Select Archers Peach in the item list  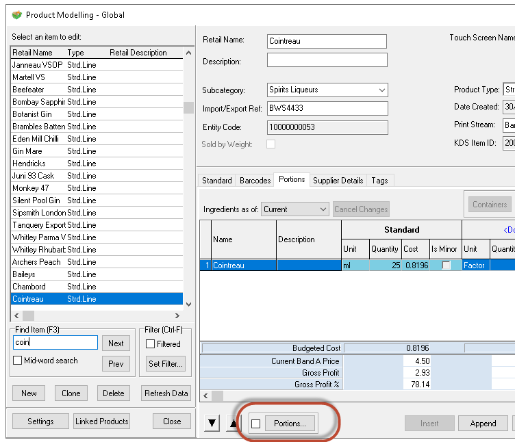pyautogui.click(x=97, y=262)
